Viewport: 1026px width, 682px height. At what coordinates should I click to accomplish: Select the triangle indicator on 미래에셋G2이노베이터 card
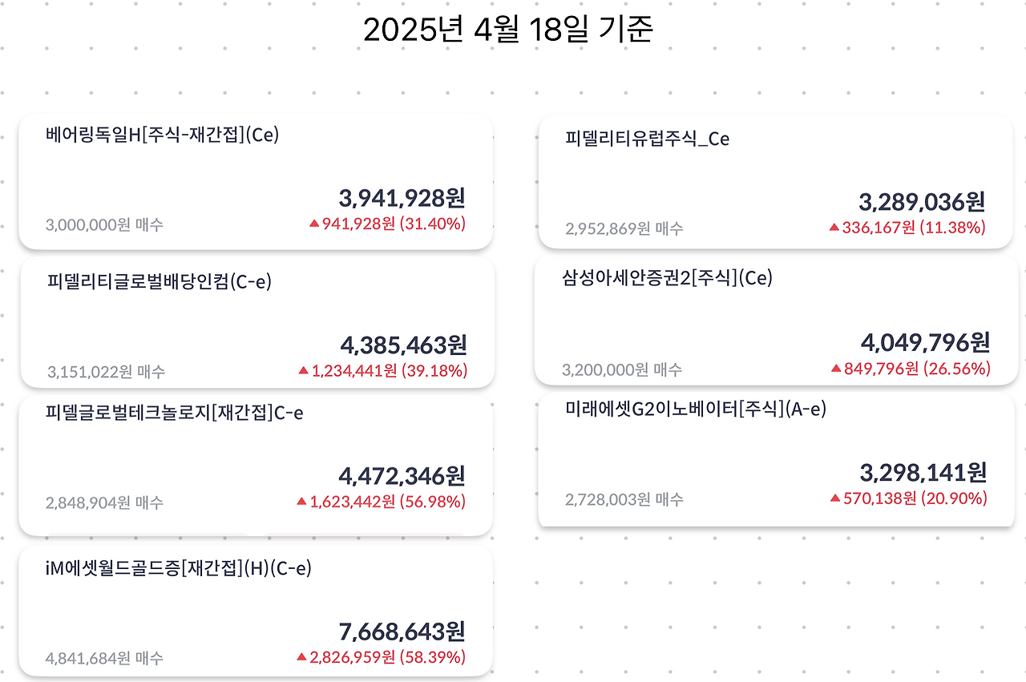[834, 498]
